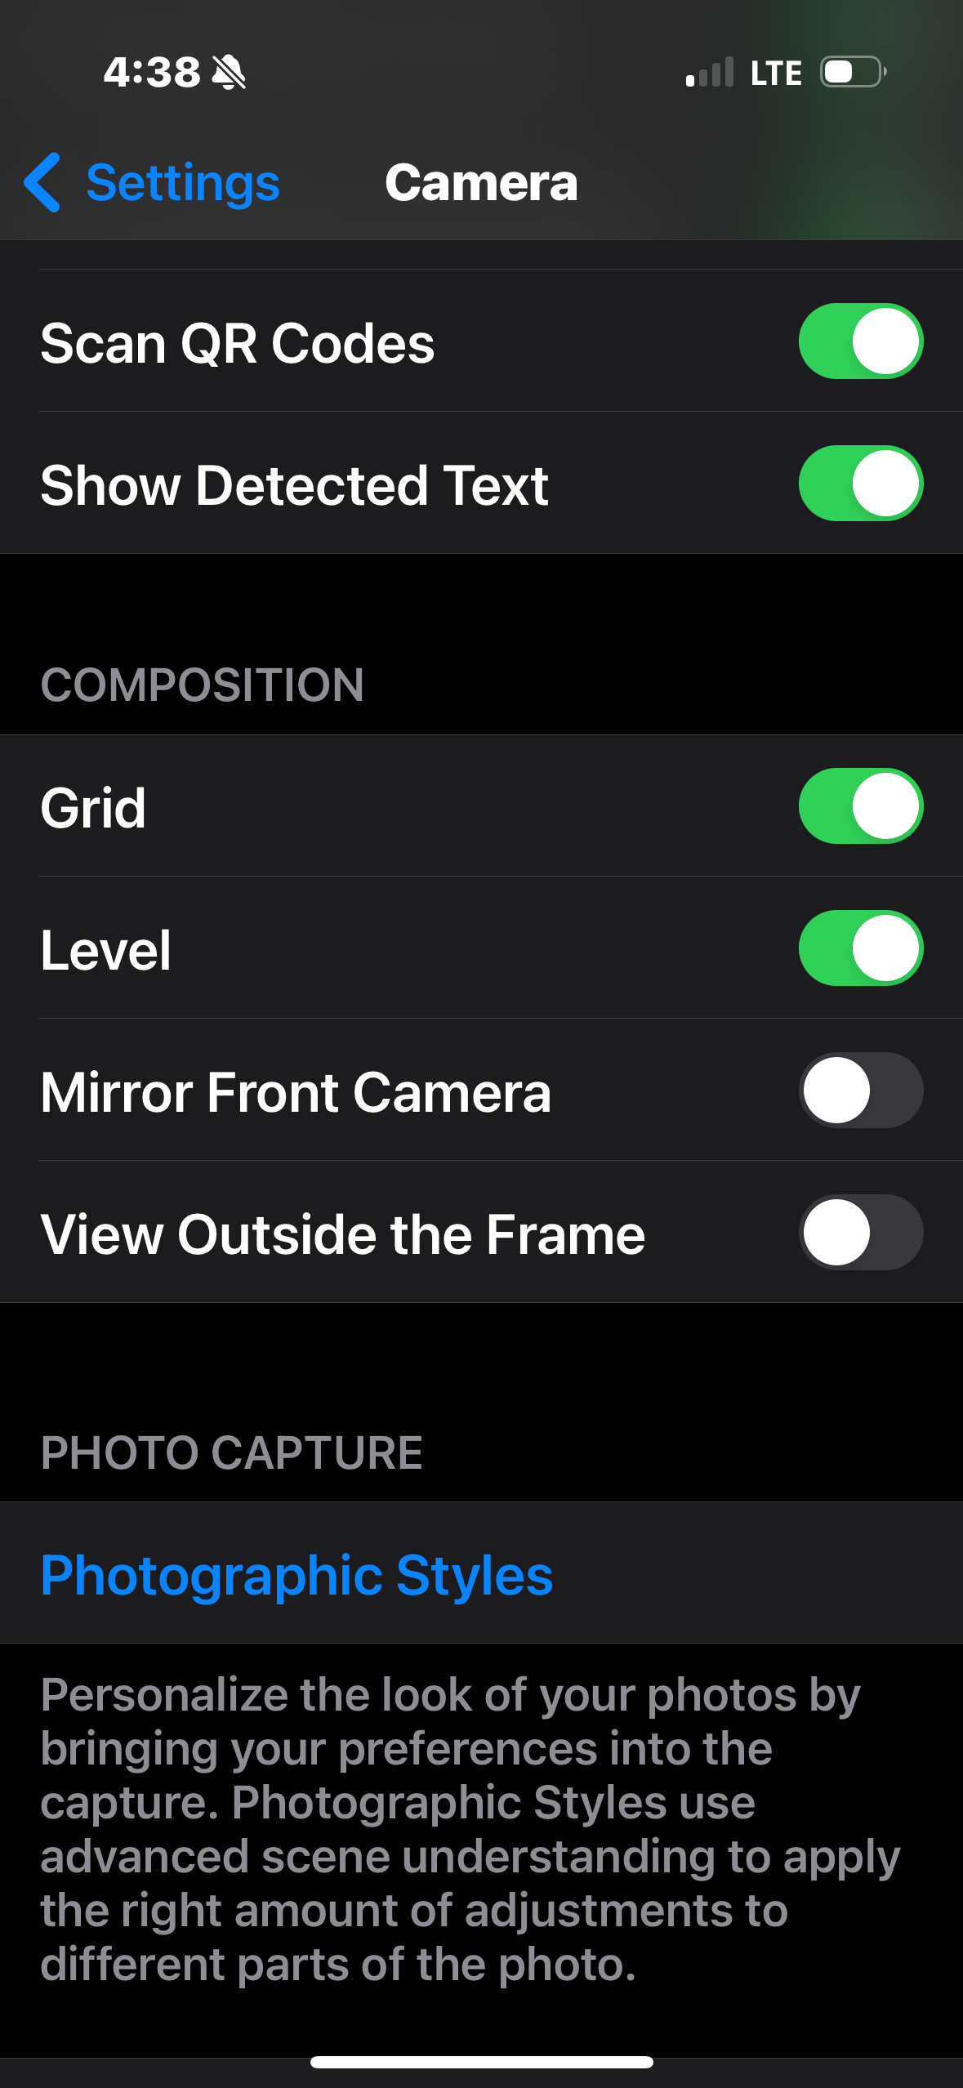Disable the Scan QR Codes switch
Screen dimensions: 963x2088
860,341
